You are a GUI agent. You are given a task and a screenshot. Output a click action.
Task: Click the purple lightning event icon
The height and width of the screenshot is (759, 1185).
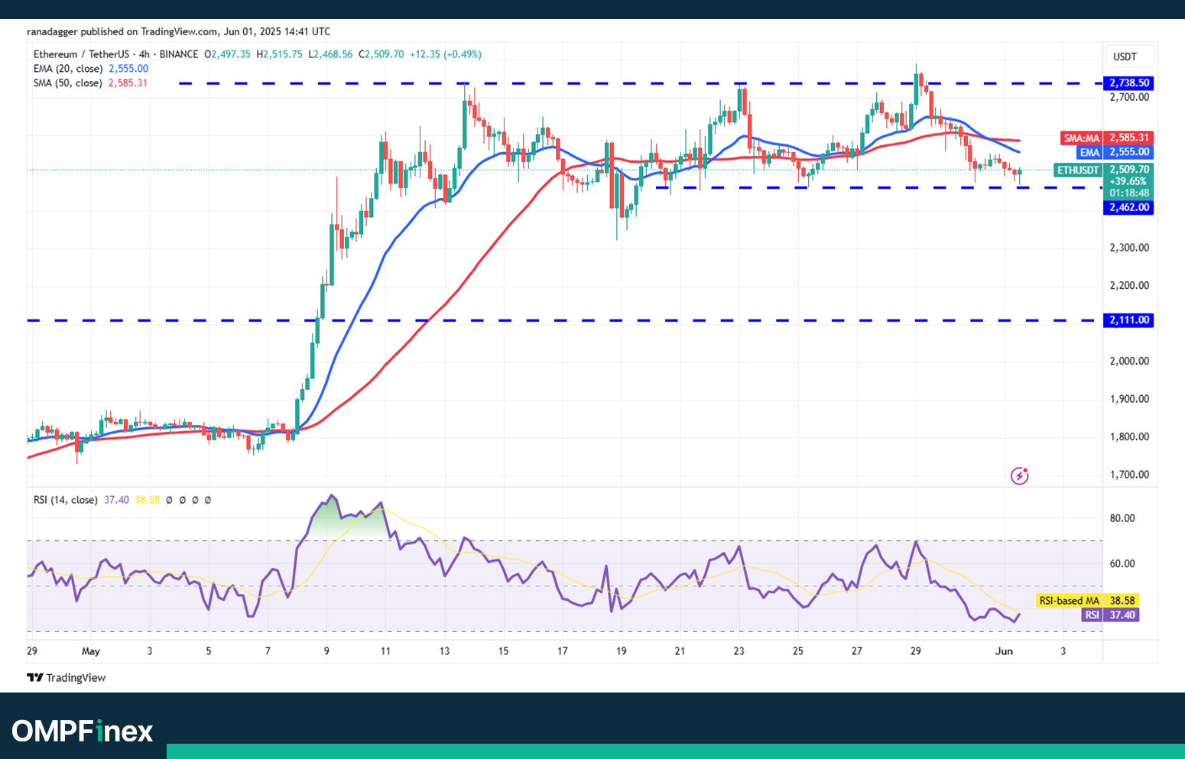point(1019,476)
